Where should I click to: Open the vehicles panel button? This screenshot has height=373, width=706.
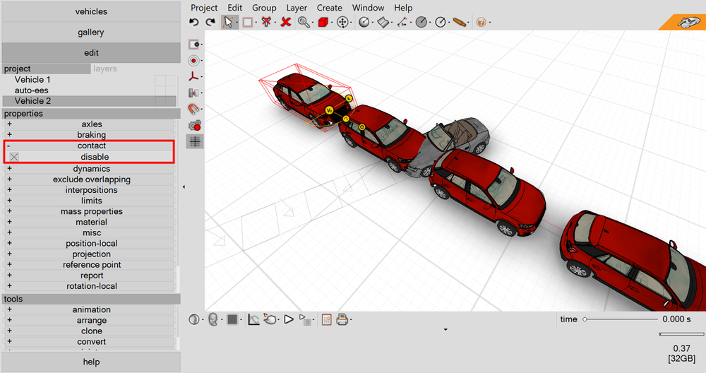pyautogui.click(x=91, y=12)
